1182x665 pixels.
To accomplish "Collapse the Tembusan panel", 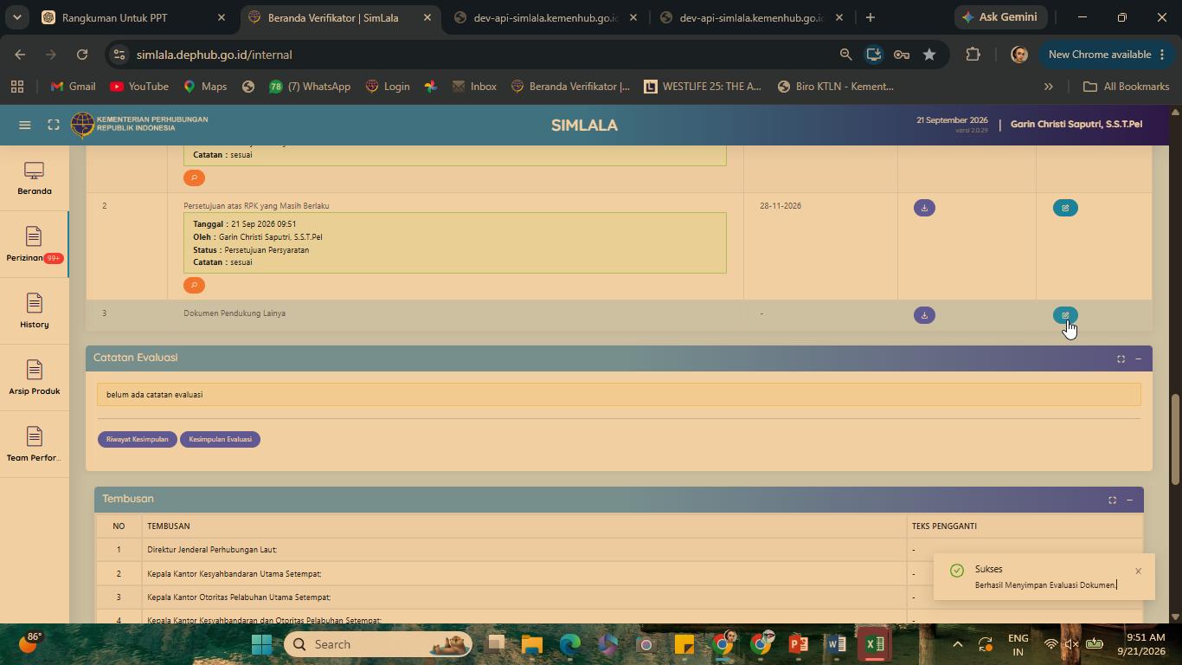I will (x=1129, y=500).
